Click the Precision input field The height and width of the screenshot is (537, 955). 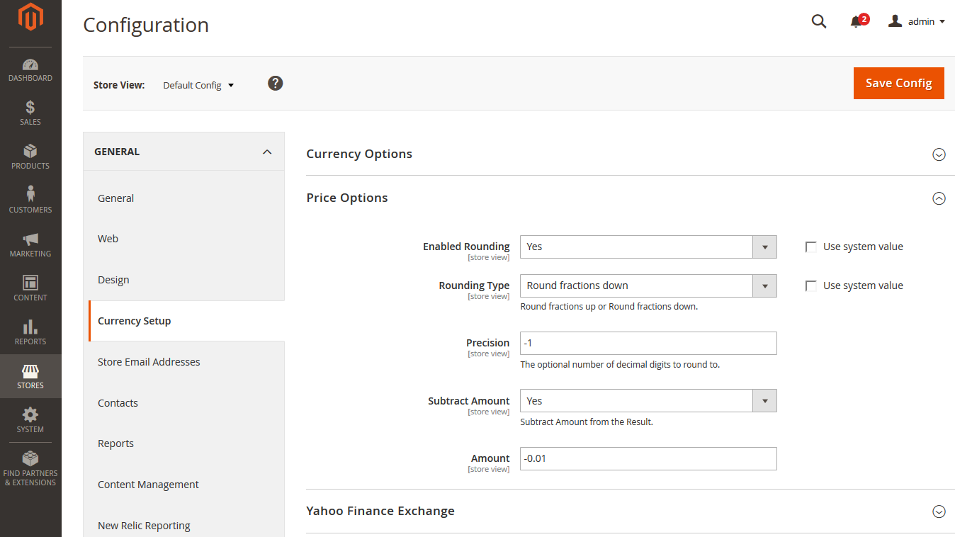point(648,343)
